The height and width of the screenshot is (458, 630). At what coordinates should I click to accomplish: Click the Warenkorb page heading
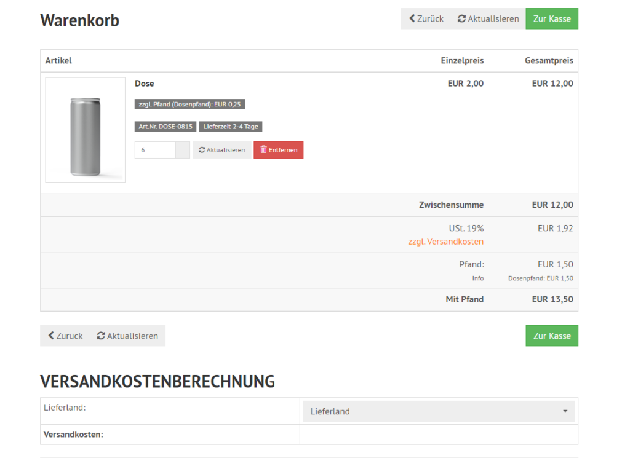coord(80,20)
